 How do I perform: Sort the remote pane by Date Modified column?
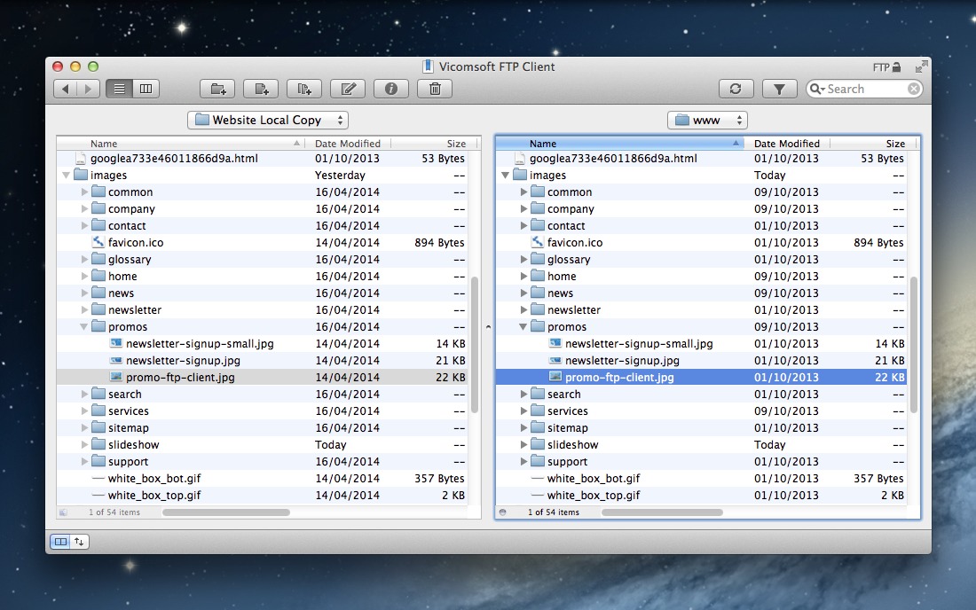tap(788, 143)
